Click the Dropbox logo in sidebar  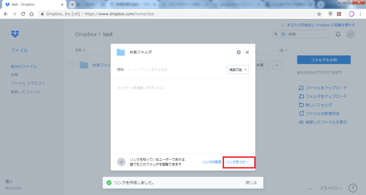tap(15, 34)
